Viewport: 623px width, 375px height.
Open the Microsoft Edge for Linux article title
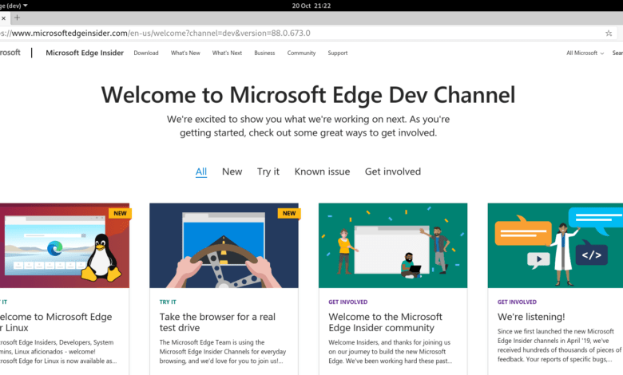(x=56, y=322)
